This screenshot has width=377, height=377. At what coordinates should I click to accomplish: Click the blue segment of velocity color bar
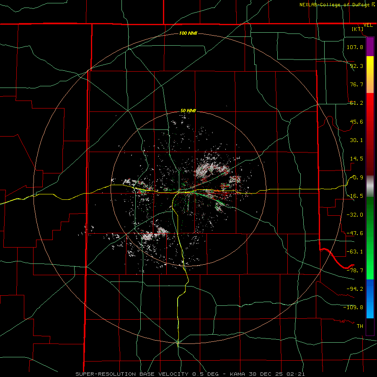pos(370,299)
